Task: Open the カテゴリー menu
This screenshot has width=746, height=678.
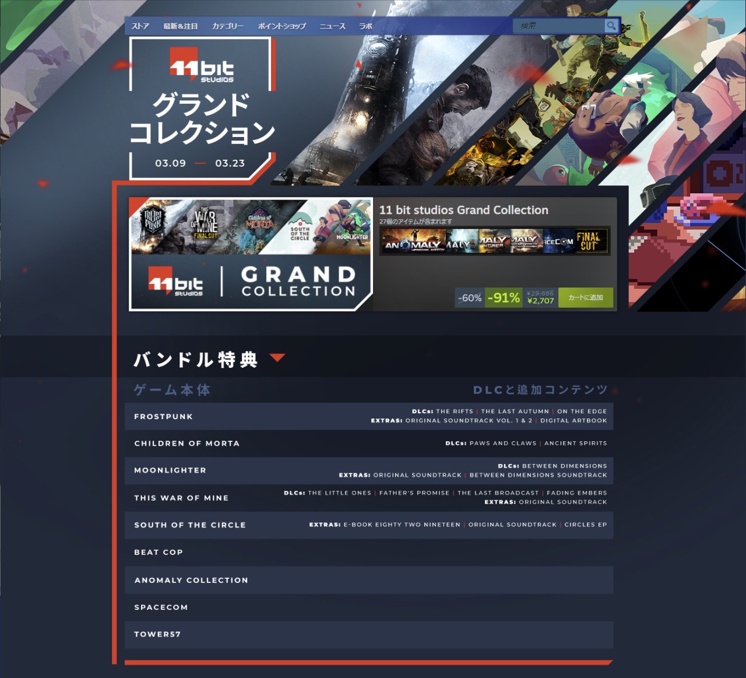Action: click(x=228, y=26)
